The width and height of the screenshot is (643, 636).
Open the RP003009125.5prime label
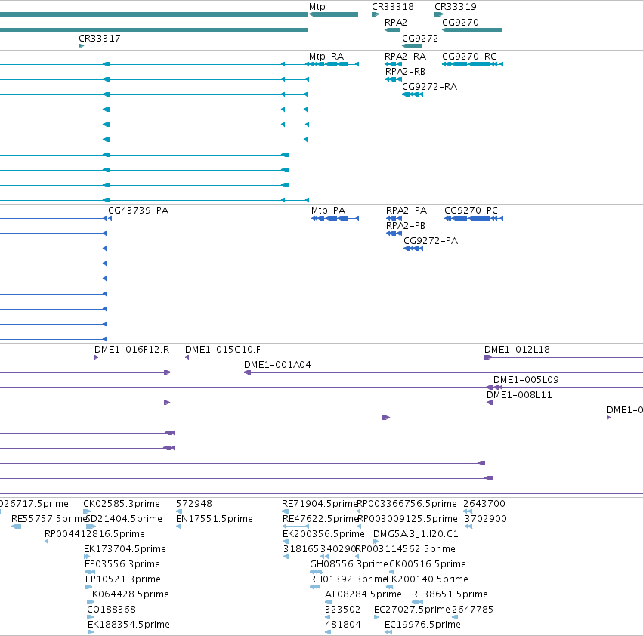[x=408, y=519]
